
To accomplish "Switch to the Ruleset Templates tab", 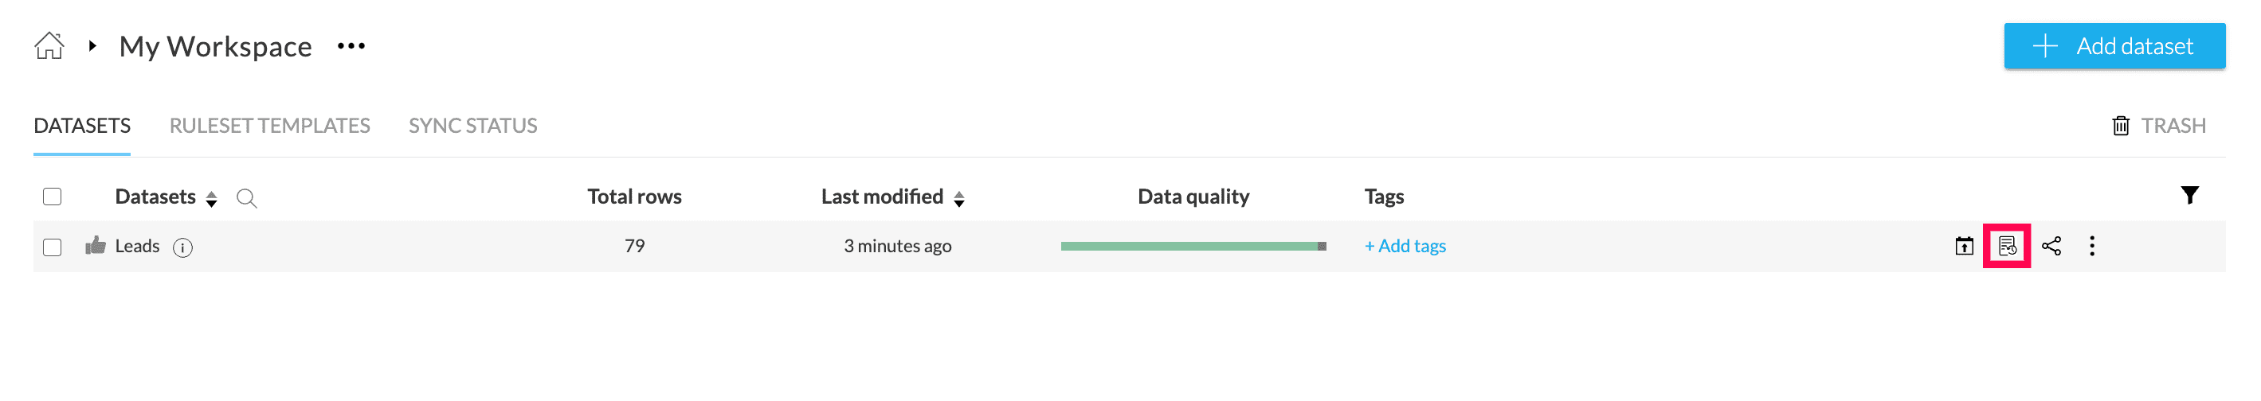I will tap(269, 127).
